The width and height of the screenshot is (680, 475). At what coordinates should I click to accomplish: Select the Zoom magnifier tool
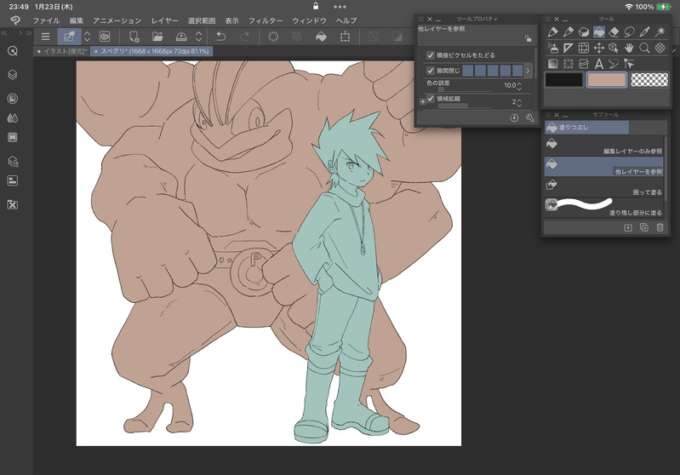(x=645, y=48)
